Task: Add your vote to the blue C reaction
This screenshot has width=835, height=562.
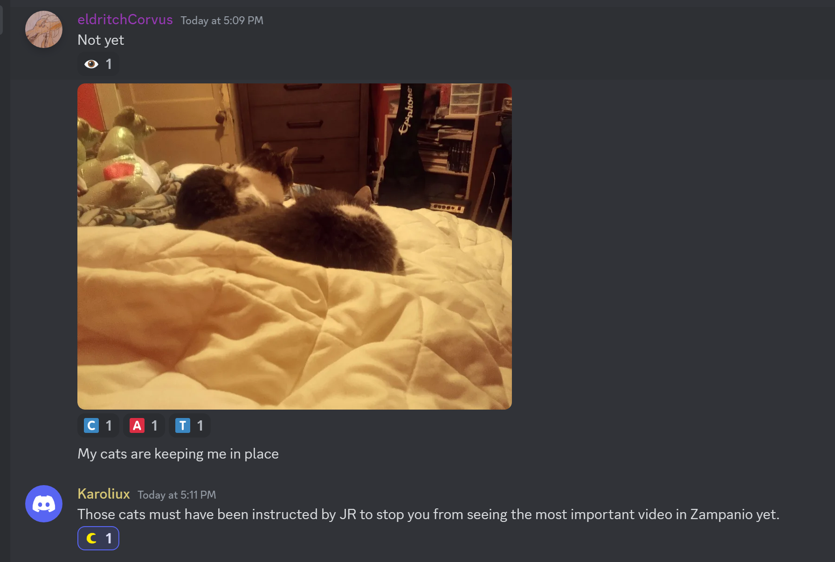Action: tap(98, 425)
